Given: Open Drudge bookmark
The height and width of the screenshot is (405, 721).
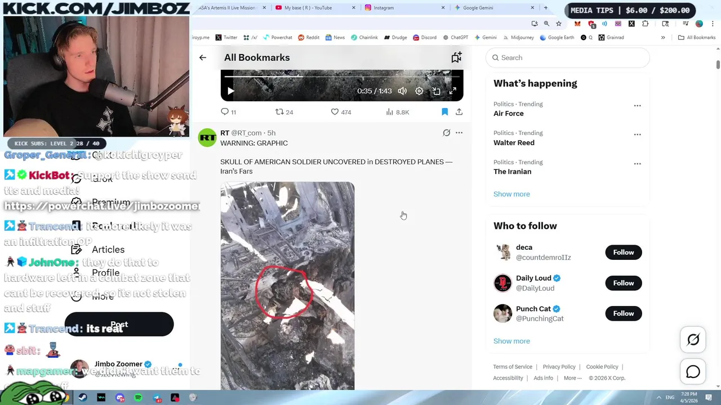Looking at the screenshot, I should tap(395, 38).
